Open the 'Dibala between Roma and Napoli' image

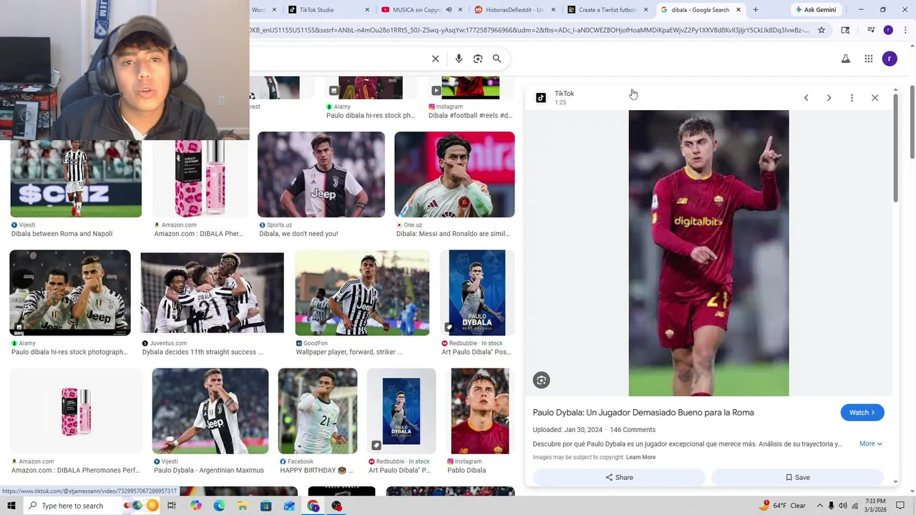[x=76, y=179]
